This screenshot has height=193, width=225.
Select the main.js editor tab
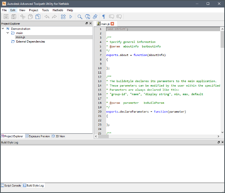(105, 24)
